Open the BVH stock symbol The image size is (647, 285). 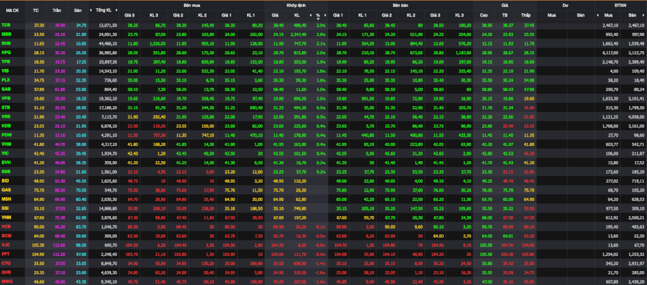pos(6,162)
